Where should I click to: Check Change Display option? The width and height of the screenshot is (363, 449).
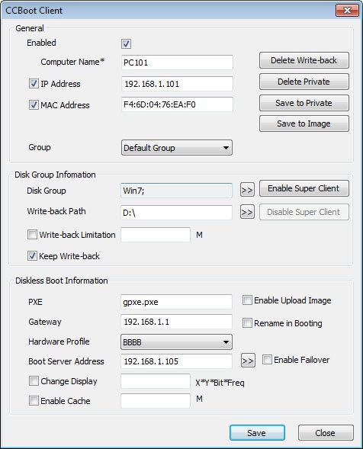[x=34, y=381]
